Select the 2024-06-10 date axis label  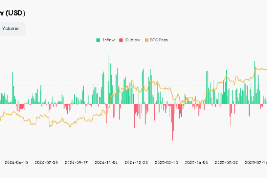tap(16, 163)
